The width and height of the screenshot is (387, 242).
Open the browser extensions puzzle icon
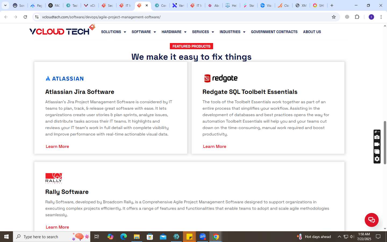click(357, 17)
